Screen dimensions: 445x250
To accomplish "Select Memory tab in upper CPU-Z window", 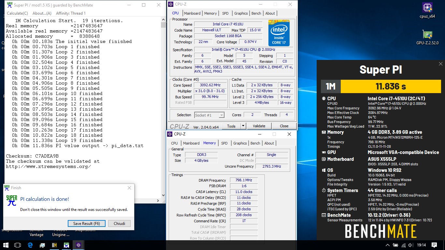I will [x=210, y=13].
